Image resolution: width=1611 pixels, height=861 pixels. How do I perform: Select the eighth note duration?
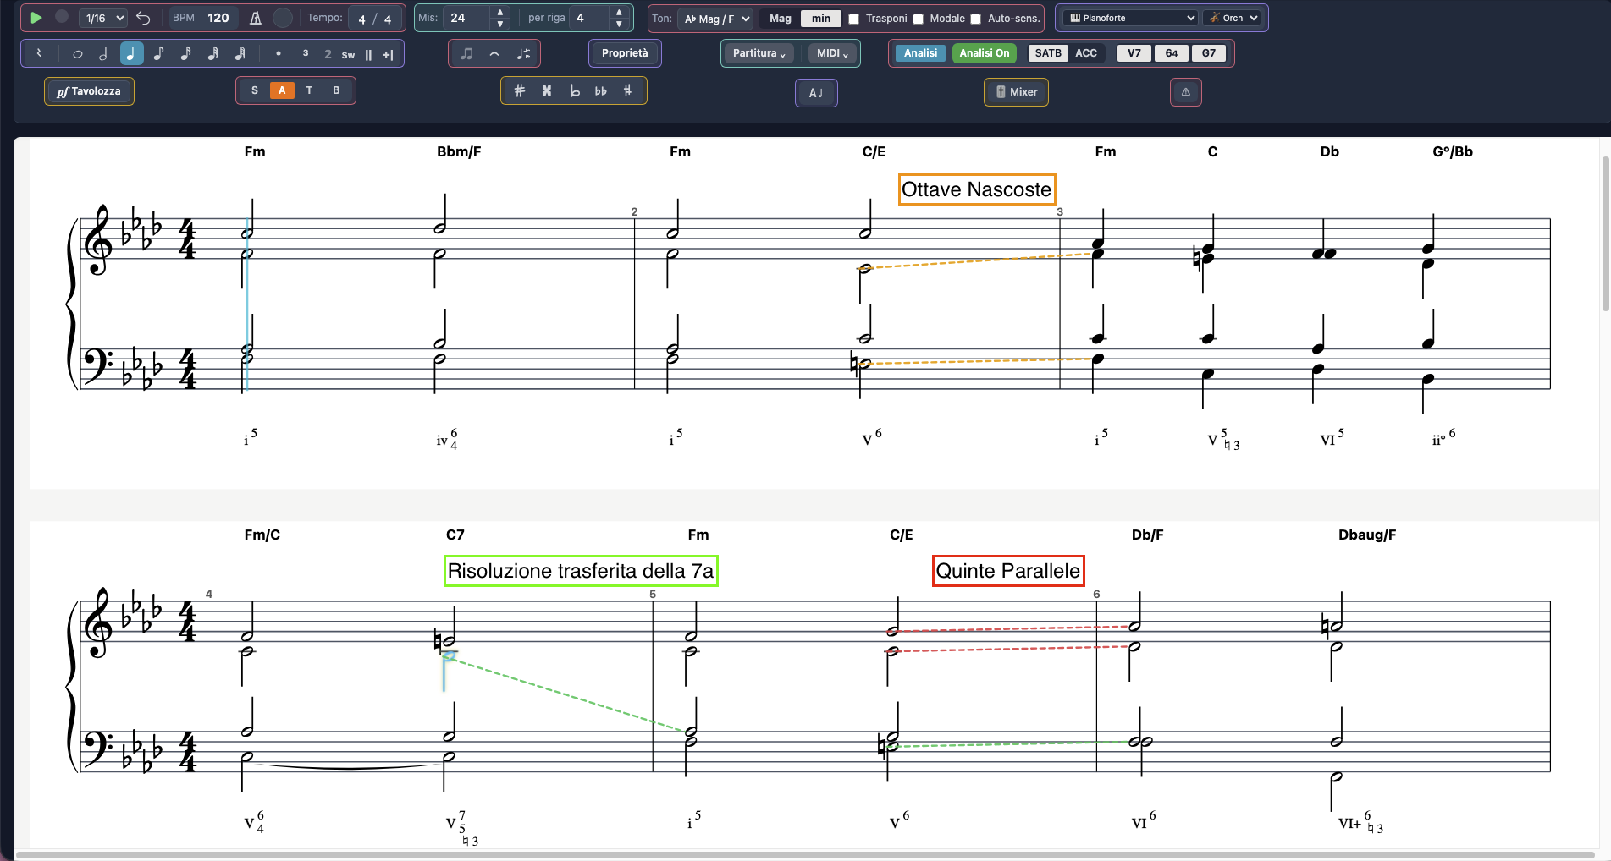158,53
